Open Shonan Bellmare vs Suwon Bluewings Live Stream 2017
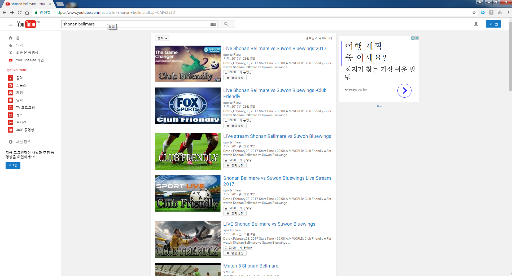Image resolution: width=512 pixels, height=276 pixels. point(277,181)
